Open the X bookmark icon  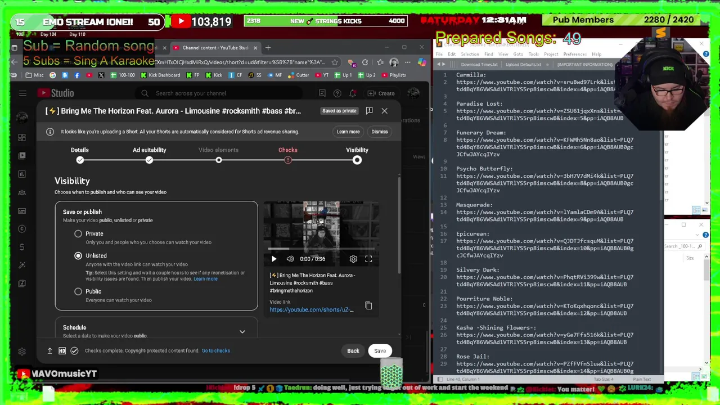[x=101, y=75]
